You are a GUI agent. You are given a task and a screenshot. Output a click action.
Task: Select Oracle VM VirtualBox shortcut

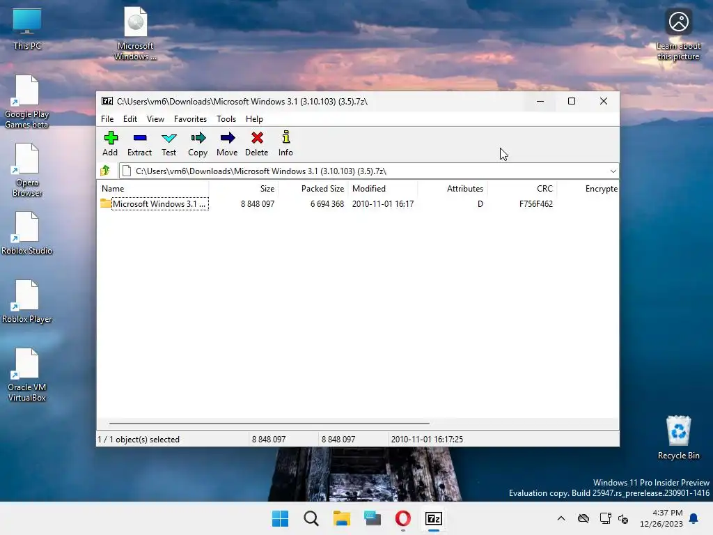pyautogui.click(x=27, y=375)
